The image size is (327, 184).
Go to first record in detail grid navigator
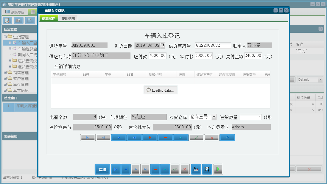pos(88,138)
